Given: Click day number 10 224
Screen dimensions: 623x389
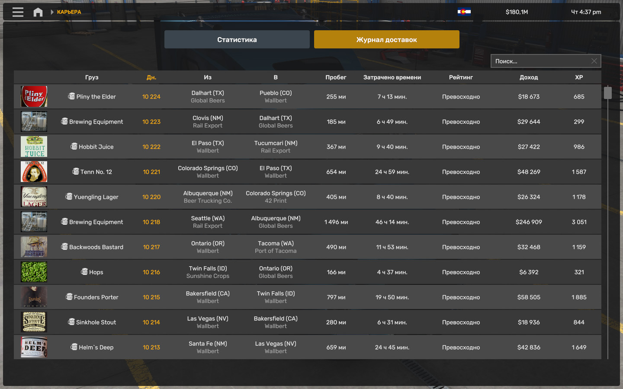Looking at the screenshot, I should [x=151, y=97].
